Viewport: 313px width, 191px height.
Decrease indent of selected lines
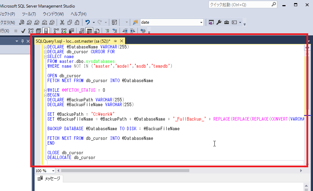(125, 31)
